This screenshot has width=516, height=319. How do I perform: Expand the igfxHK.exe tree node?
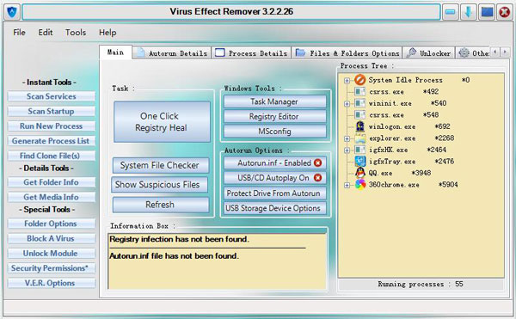tap(347, 150)
